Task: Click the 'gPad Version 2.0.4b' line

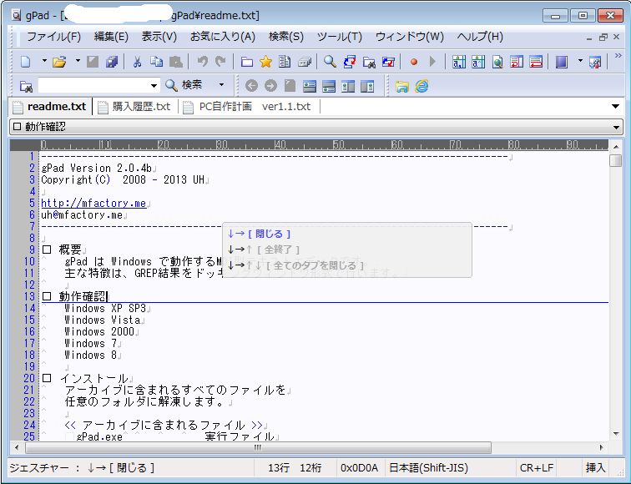Action: pos(96,169)
